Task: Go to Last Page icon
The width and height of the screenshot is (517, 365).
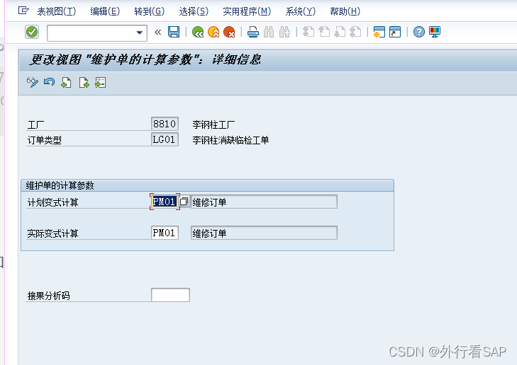Action: tap(355, 33)
